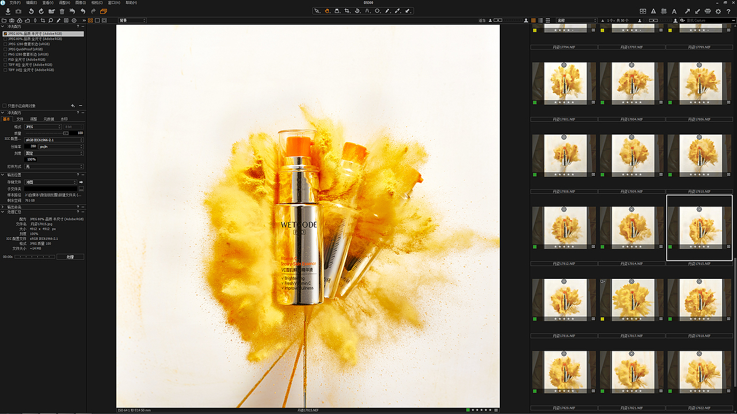The image size is (737, 414).
Task: Open the px/in resolution unit dropdown
Action: (61, 147)
